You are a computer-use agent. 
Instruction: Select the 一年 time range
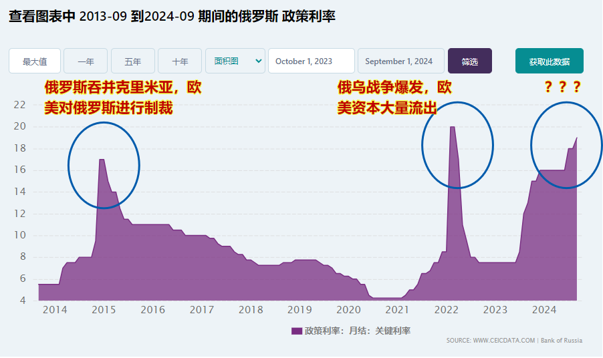click(x=86, y=61)
